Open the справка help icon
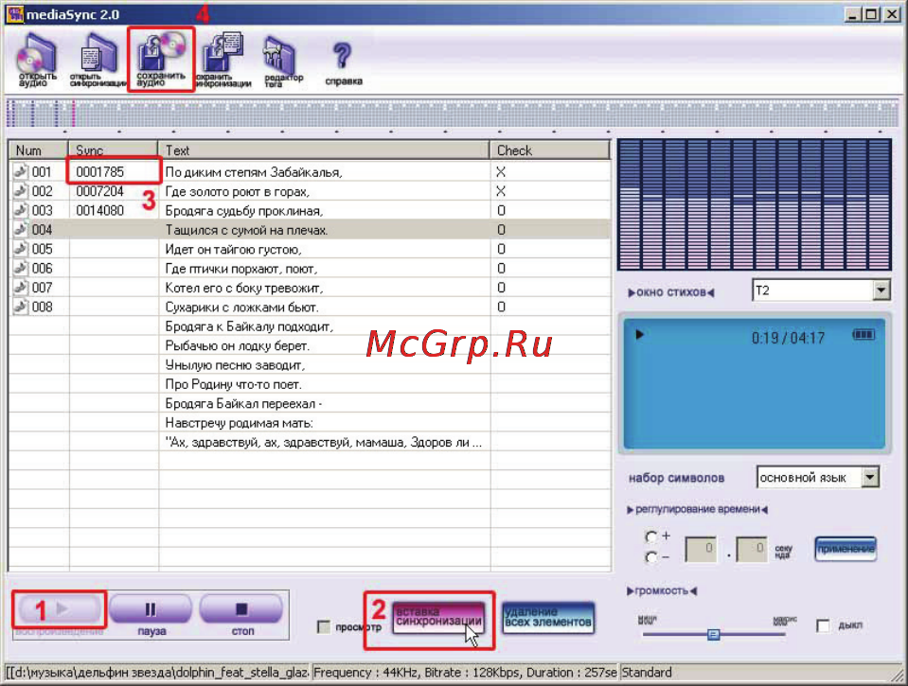This screenshot has width=908, height=686. tap(344, 63)
